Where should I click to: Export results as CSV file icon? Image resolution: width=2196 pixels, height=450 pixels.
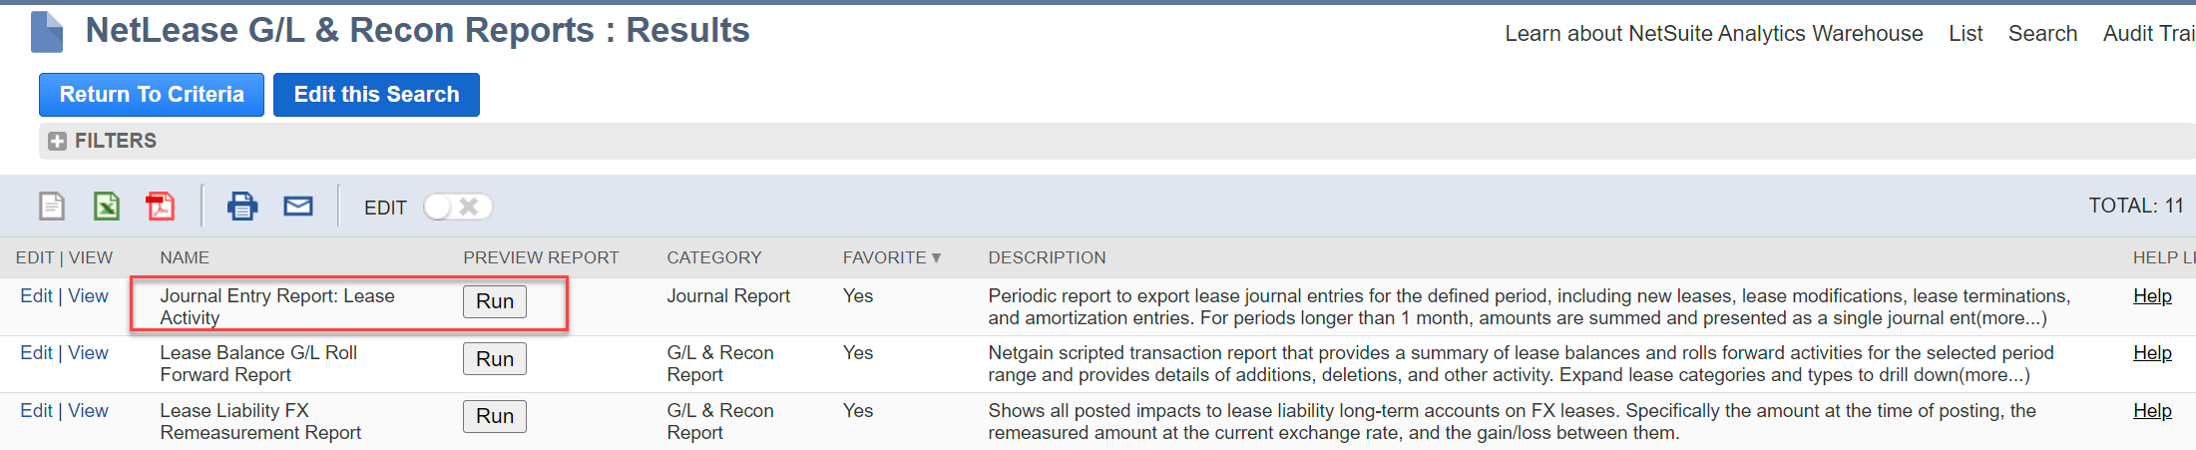[x=52, y=207]
